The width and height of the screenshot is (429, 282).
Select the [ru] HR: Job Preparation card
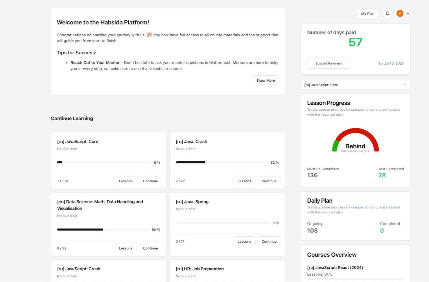click(x=200, y=269)
